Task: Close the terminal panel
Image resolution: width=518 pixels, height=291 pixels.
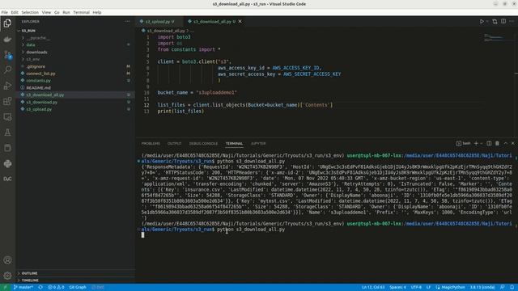Action: (512, 144)
